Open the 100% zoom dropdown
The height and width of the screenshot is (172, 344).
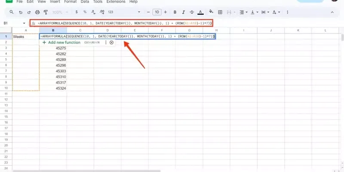click(x=60, y=12)
